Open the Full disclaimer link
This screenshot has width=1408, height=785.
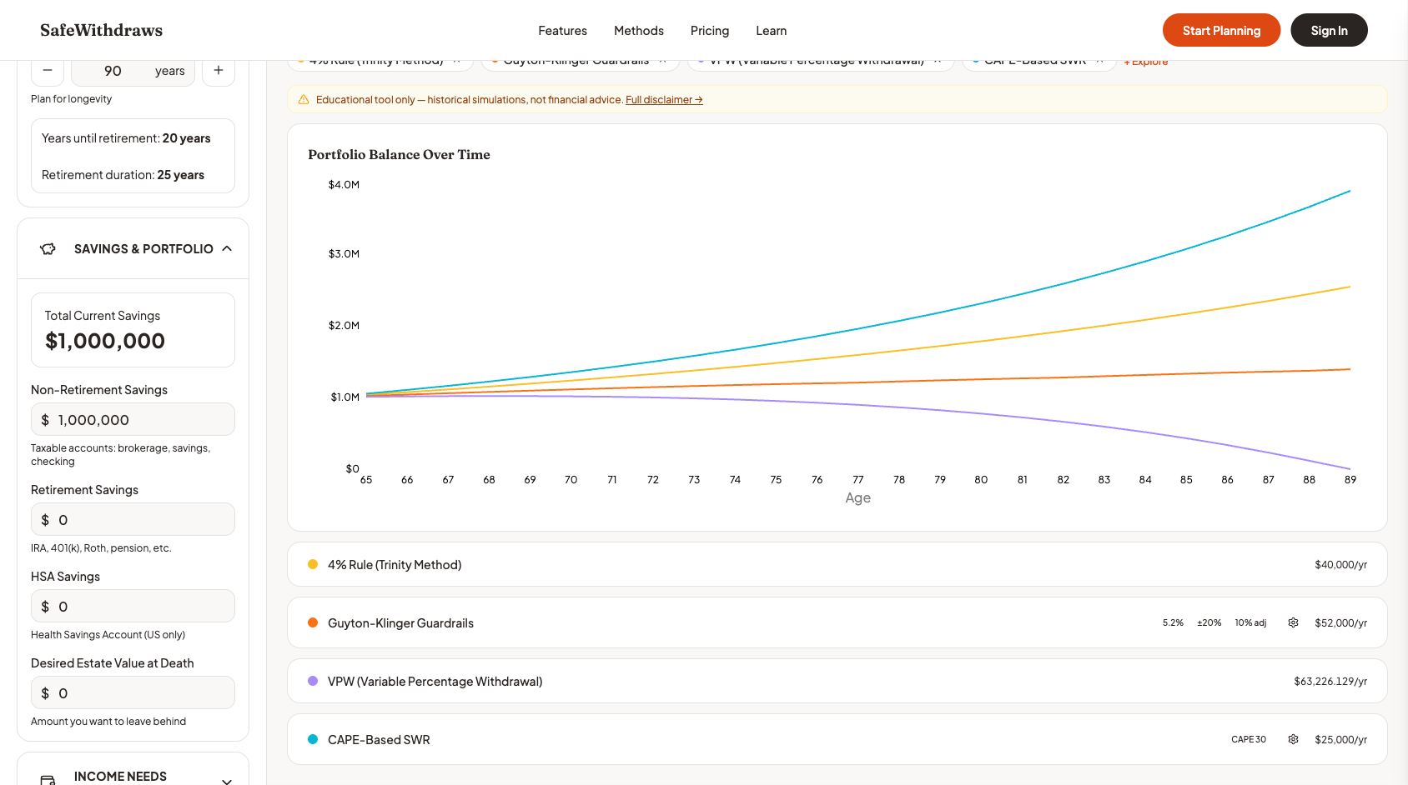pos(664,100)
